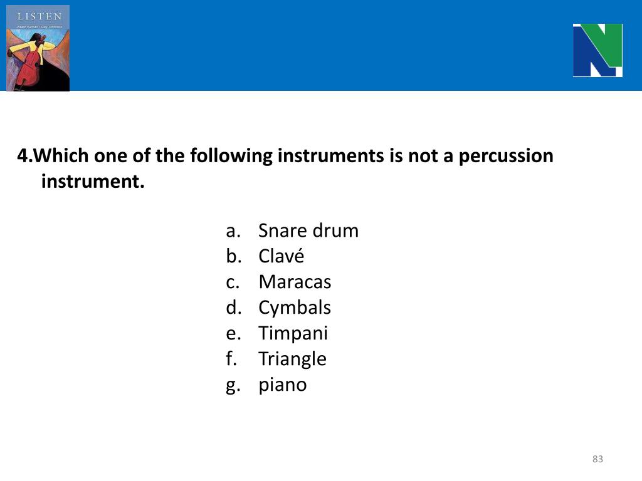Select the 'Snare drum' answer option
The image size is (642, 481).
pyautogui.click(x=308, y=230)
